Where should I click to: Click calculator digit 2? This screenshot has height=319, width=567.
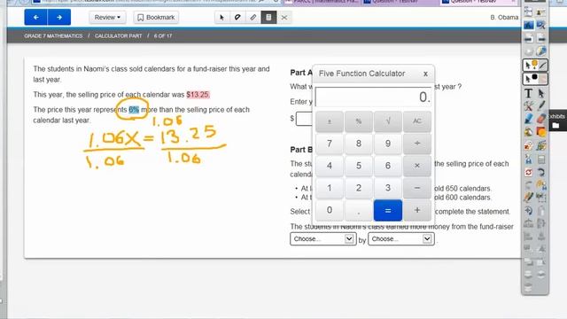(x=358, y=188)
